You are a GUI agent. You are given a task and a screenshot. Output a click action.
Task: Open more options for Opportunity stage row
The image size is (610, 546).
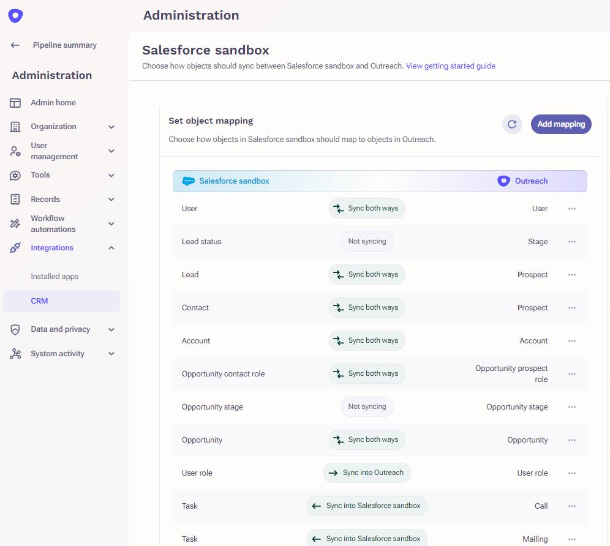click(572, 407)
